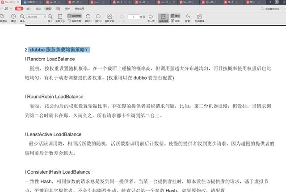Viewport: 286px width, 192px height.
Task: Go to the previous page arrow
Action: (x=122, y=17)
